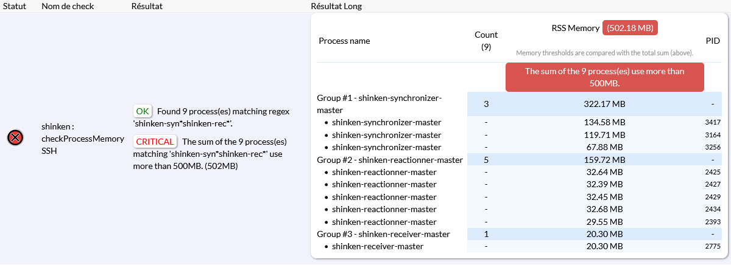
Task: Click the shinken-receiver-master process with PID 2775
Action: 378,246
